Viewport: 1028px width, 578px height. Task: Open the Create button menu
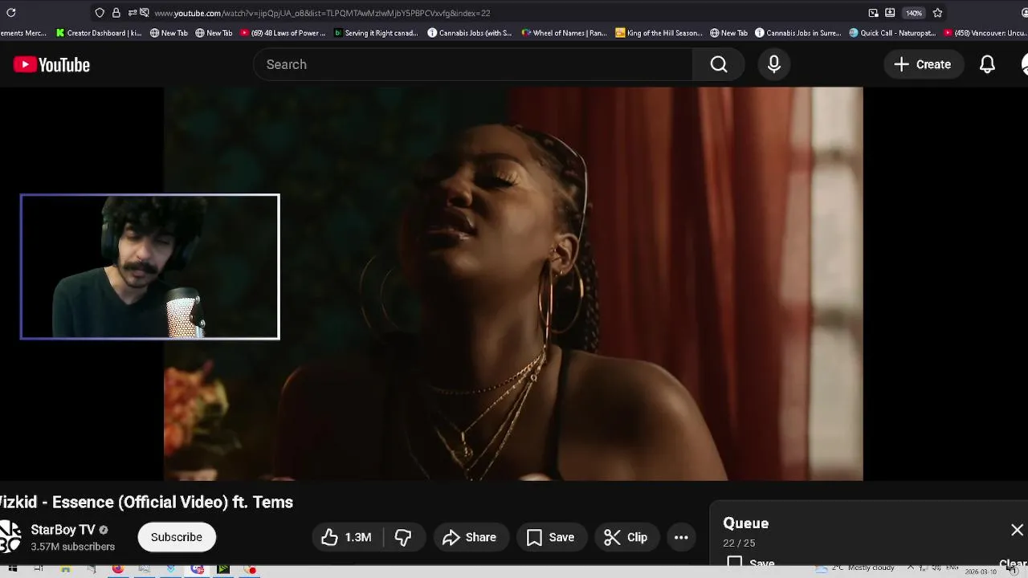click(923, 64)
